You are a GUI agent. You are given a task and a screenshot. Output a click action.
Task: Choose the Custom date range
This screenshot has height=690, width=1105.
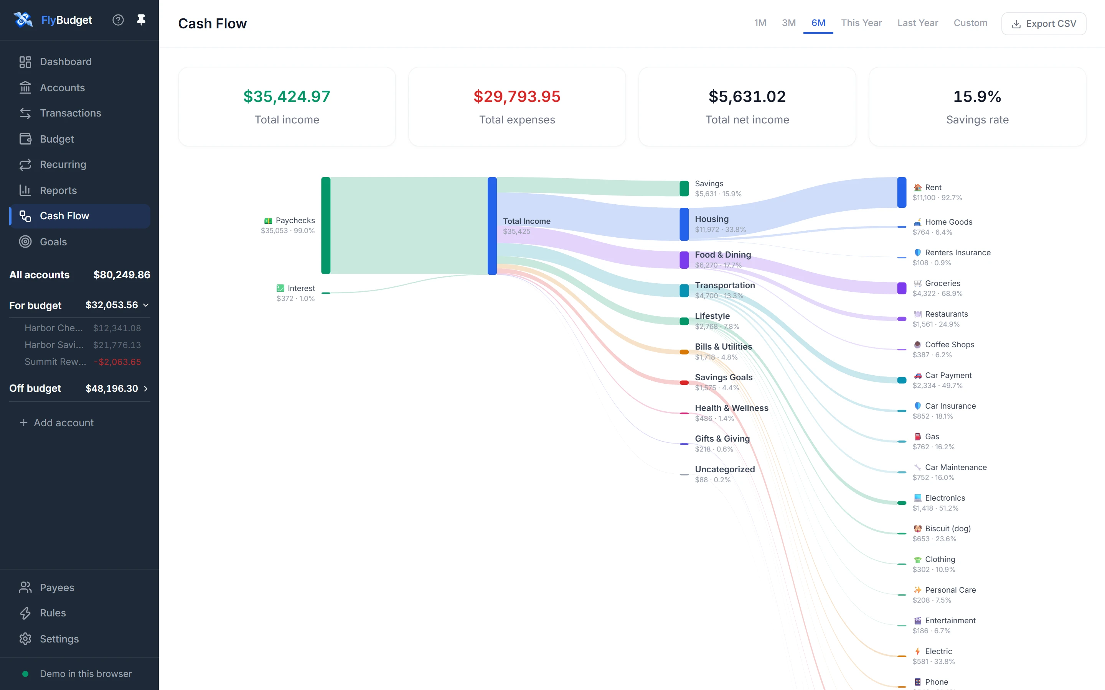(x=970, y=23)
